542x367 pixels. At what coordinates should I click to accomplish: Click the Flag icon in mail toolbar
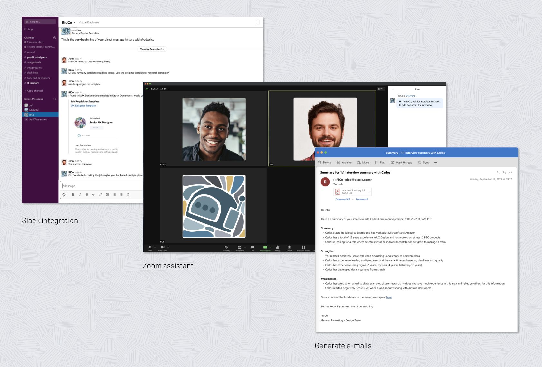[376, 163]
